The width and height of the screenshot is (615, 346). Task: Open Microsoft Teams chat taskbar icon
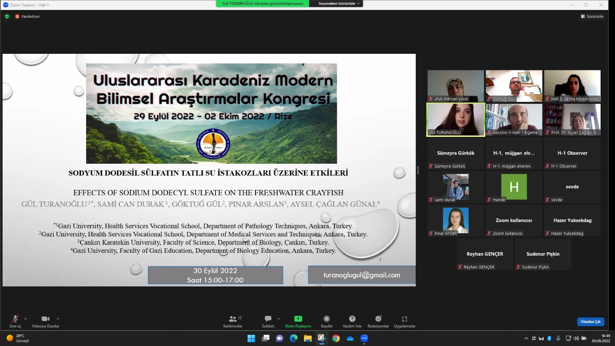pos(279,338)
